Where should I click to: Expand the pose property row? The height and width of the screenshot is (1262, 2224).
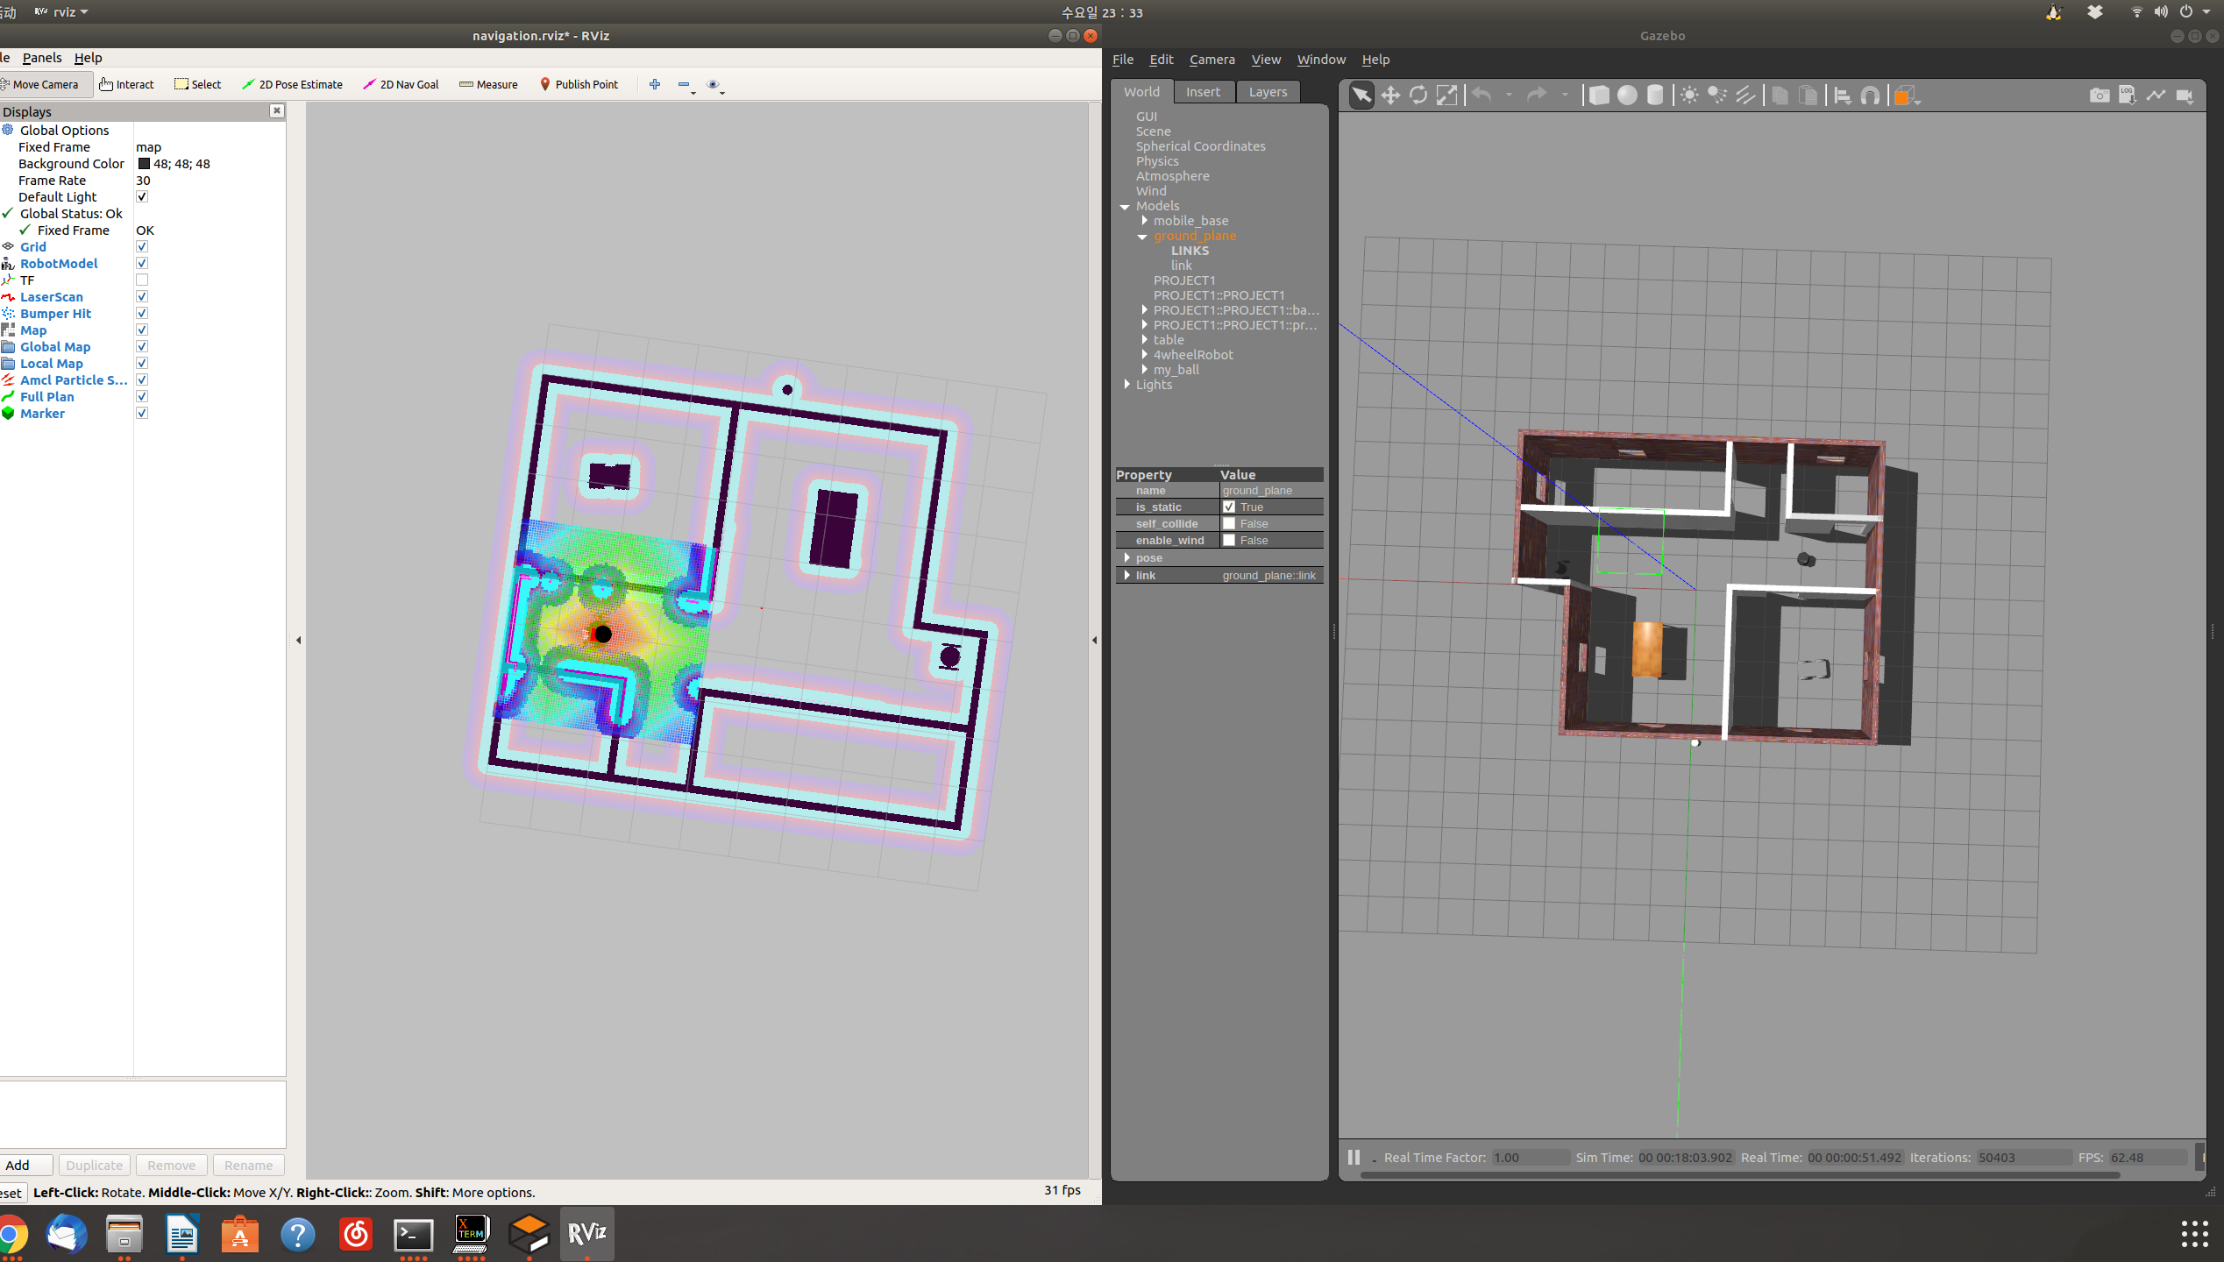(1127, 557)
